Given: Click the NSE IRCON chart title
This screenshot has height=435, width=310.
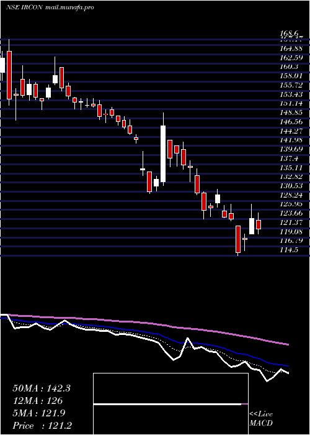Looking at the screenshot, I should 24,7.
